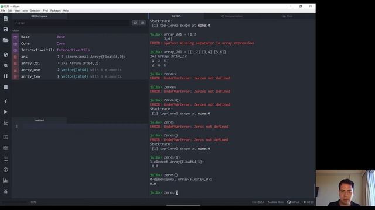
Task: Open the Juno menu
Action: tap(25, 10)
